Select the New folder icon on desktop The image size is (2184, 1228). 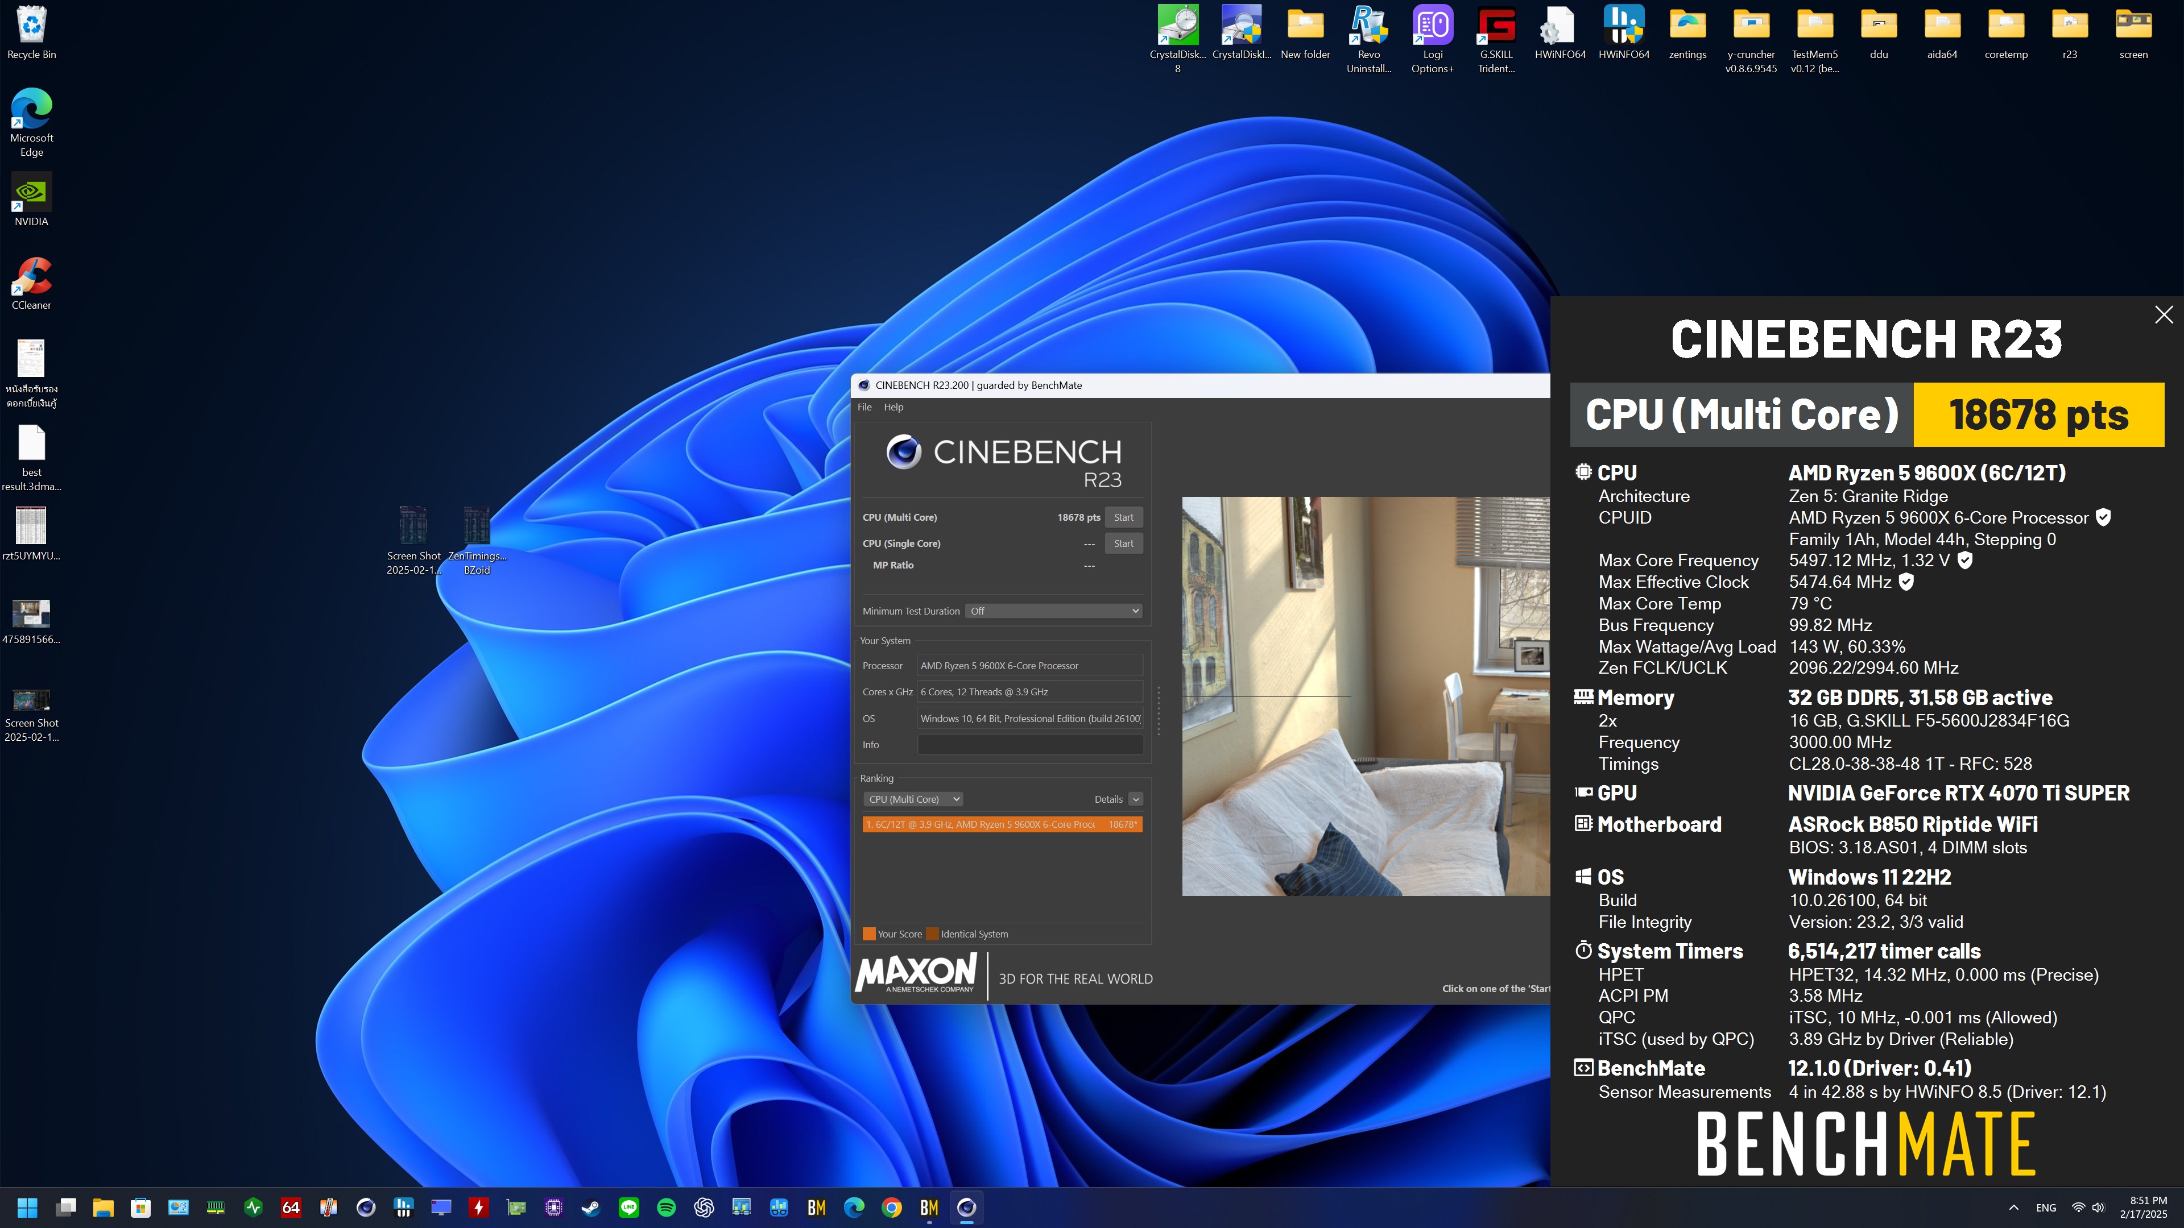(x=1305, y=32)
